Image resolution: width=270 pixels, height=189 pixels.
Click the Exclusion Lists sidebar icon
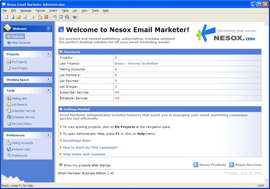click(9, 149)
